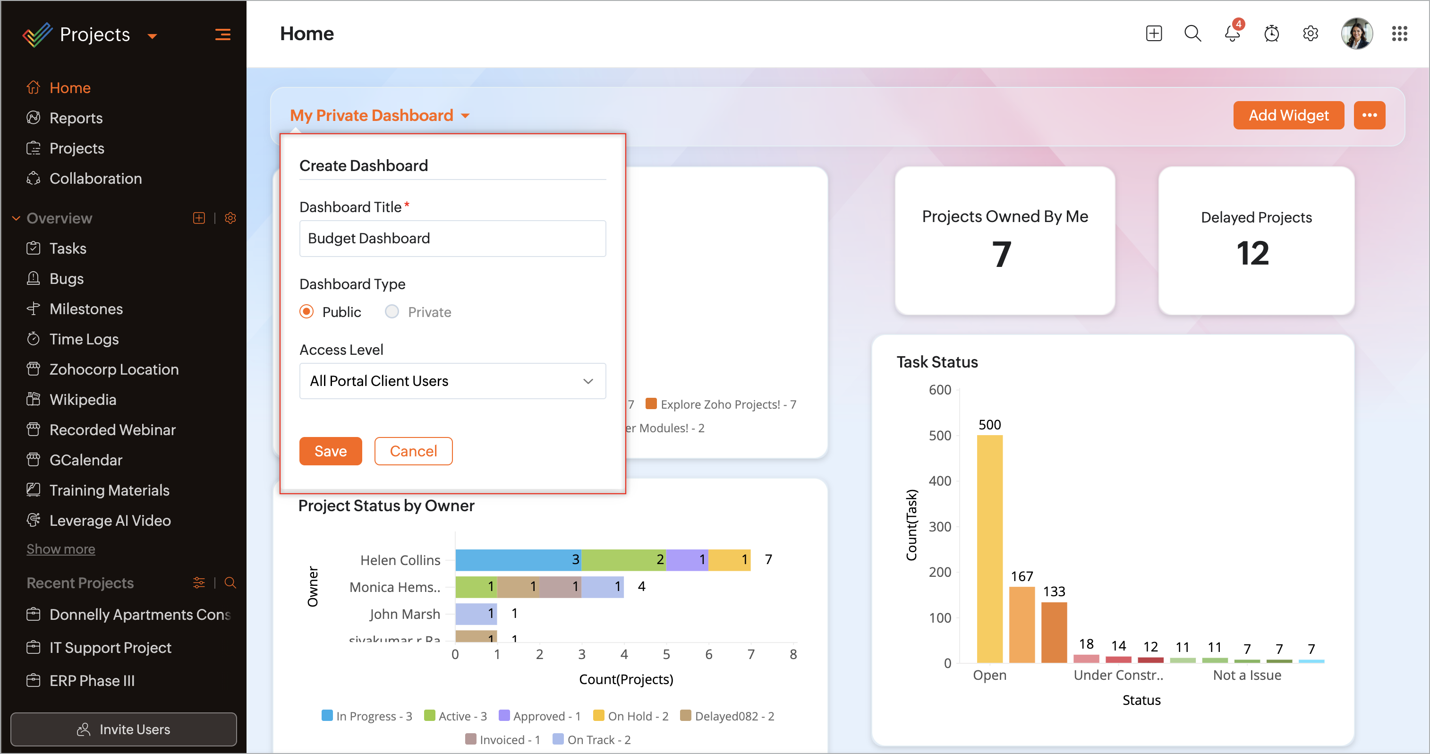Click the Dashboard Title input field
Image resolution: width=1430 pixels, height=754 pixels.
click(452, 239)
